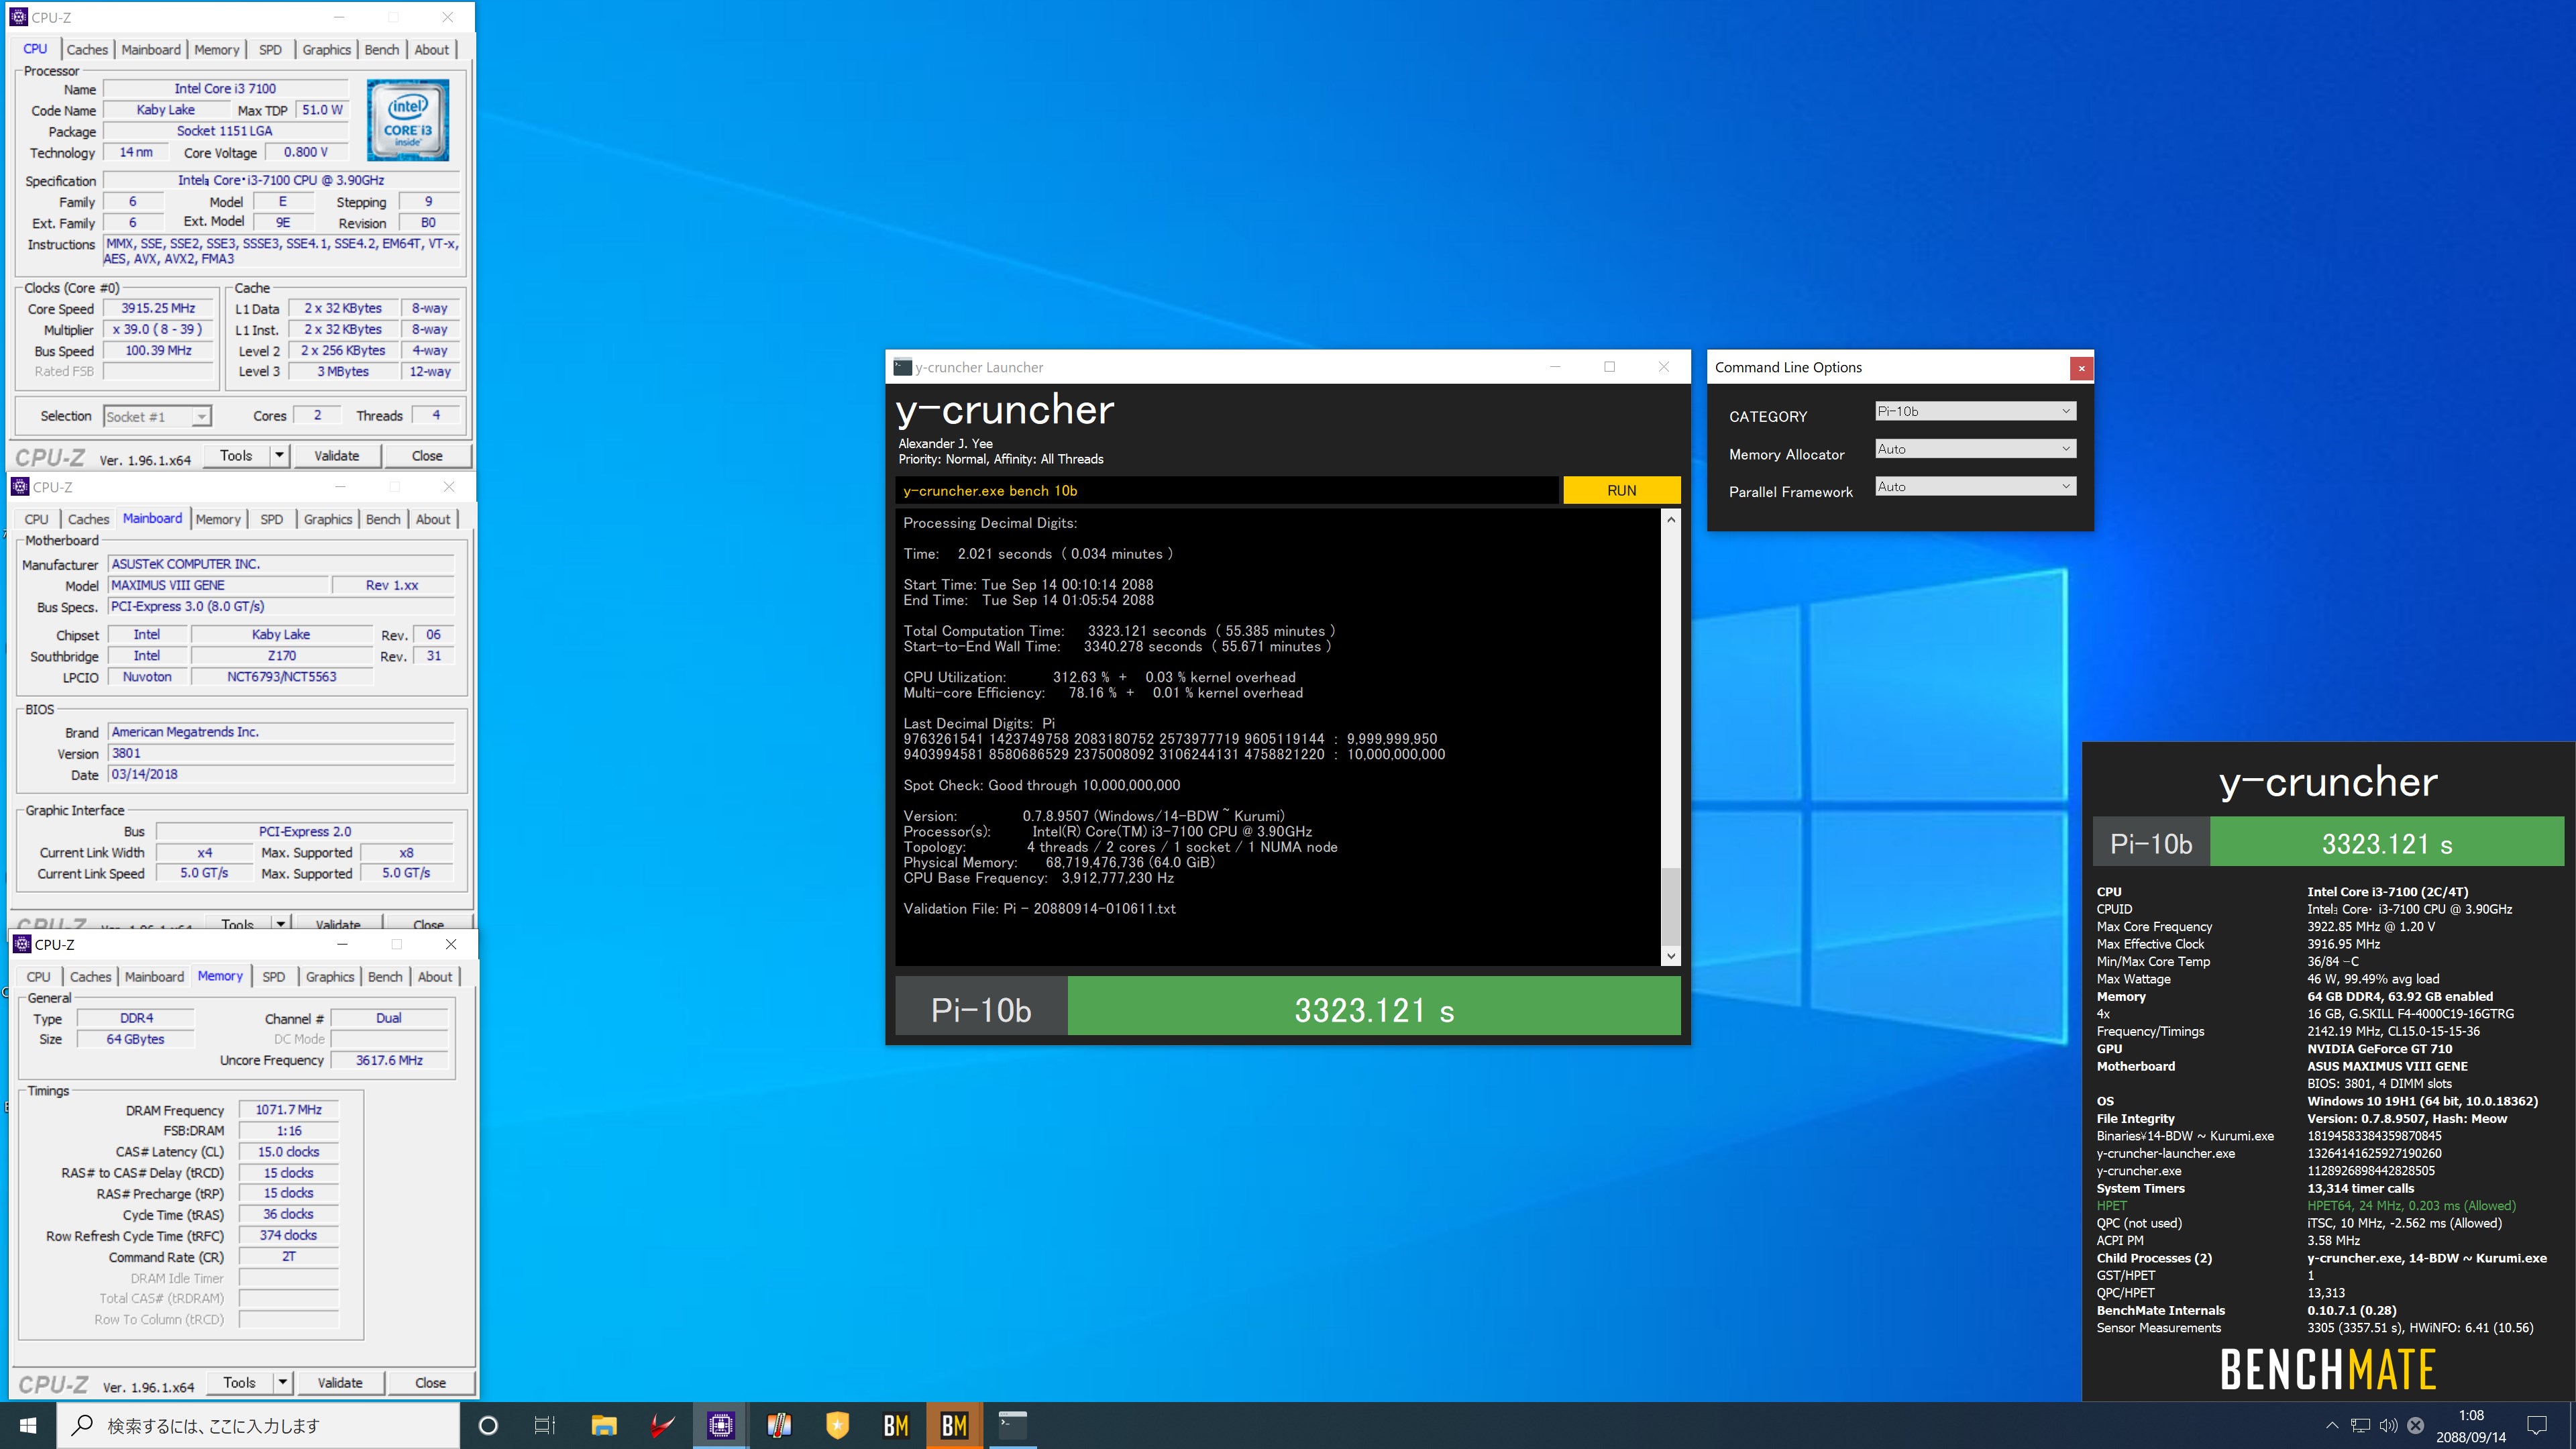Open the CATEGORY dropdown showing Pi-10b
Viewport: 2576px width, 1449px height.
(1975, 411)
